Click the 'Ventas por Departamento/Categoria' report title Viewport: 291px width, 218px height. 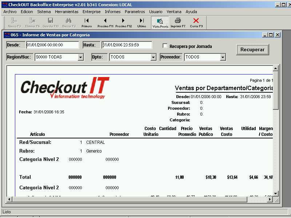(224, 88)
